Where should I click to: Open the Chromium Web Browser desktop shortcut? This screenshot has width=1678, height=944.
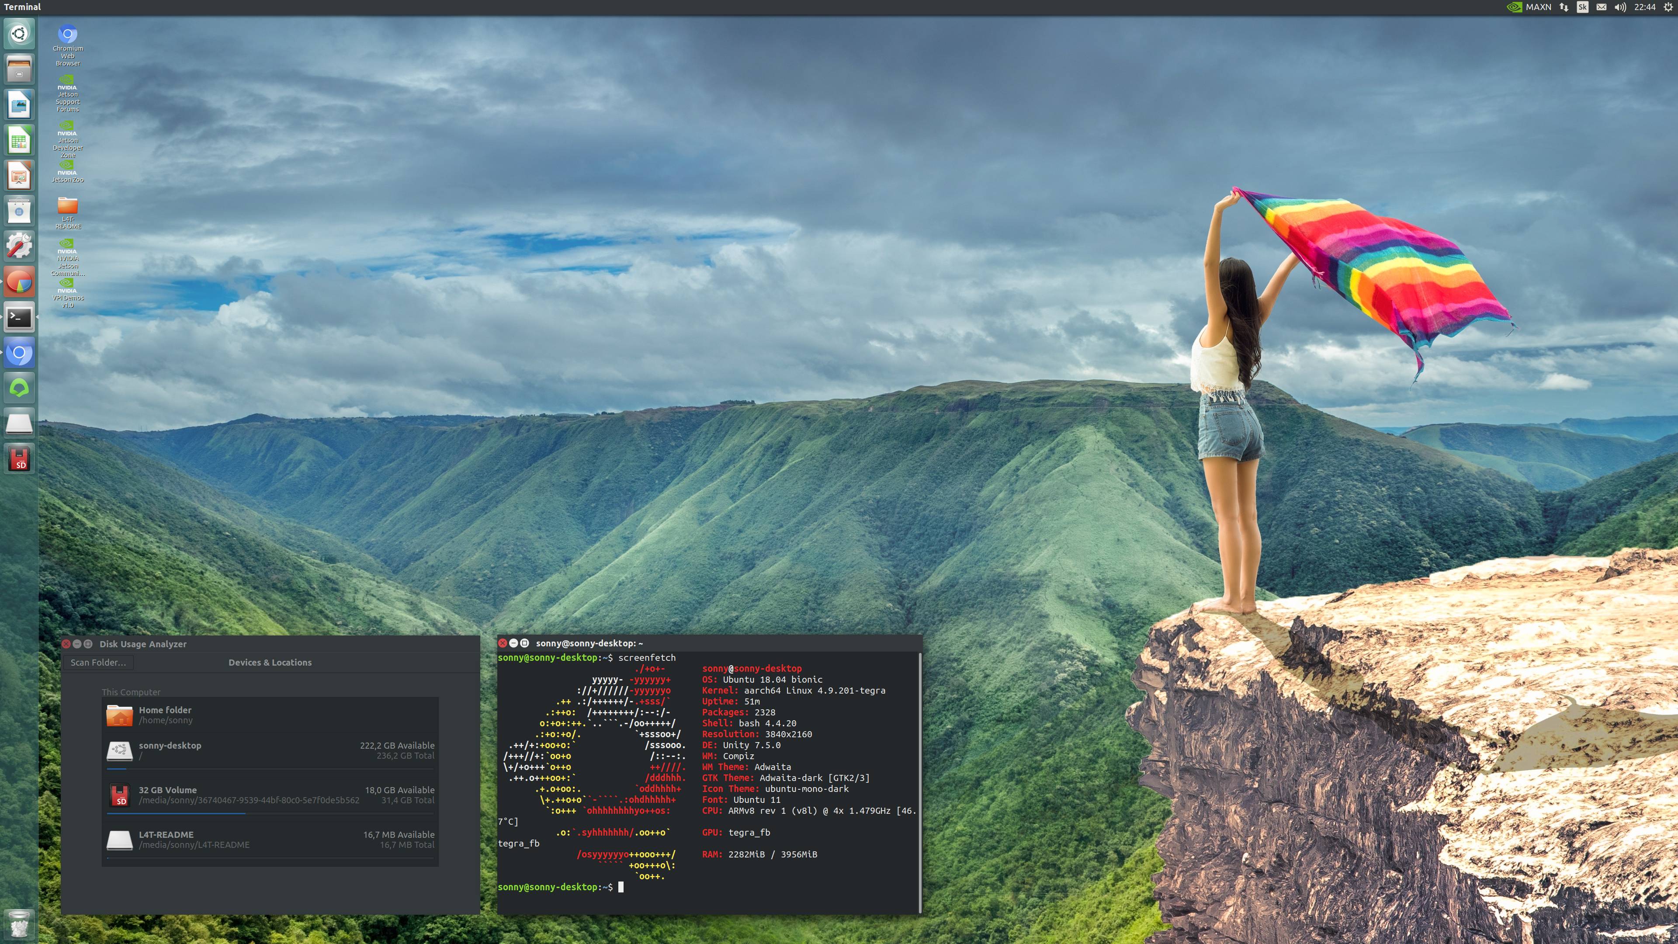(68, 45)
